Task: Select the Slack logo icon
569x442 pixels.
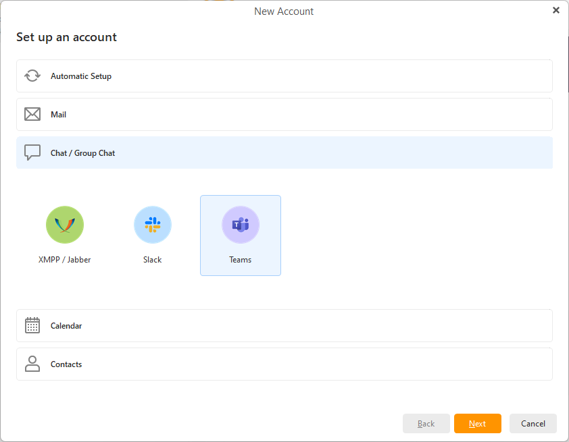Action: (x=153, y=225)
